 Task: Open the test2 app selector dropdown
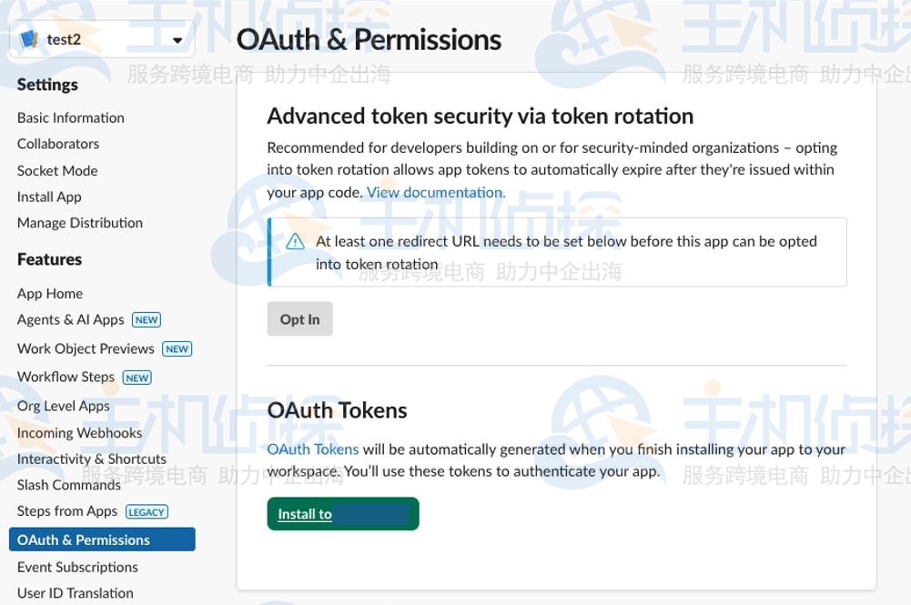point(177,40)
